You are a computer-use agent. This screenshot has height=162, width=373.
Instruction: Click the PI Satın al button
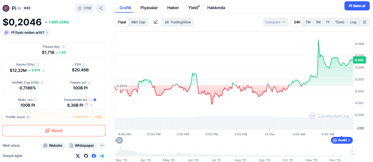[357, 6]
